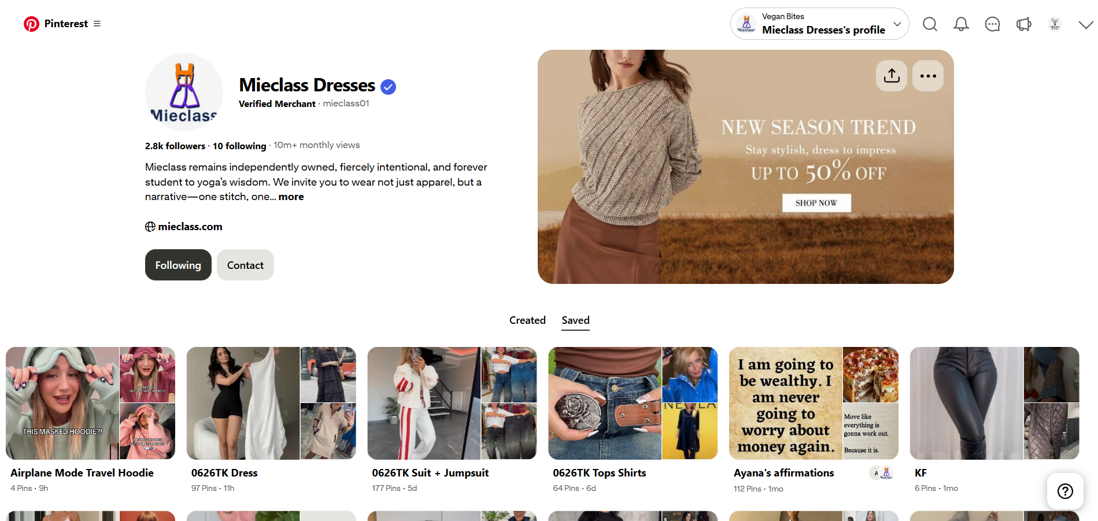Image resolution: width=1098 pixels, height=521 pixels.
Task: Click the Pinterest wordmark text
Action: click(x=66, y=24)
